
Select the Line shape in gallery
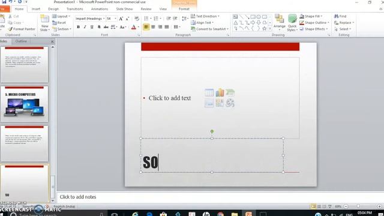pos(241,17)
